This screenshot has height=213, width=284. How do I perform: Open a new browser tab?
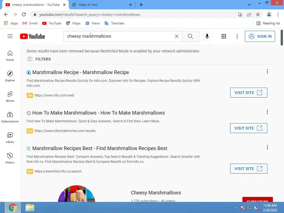click(141, 5)
